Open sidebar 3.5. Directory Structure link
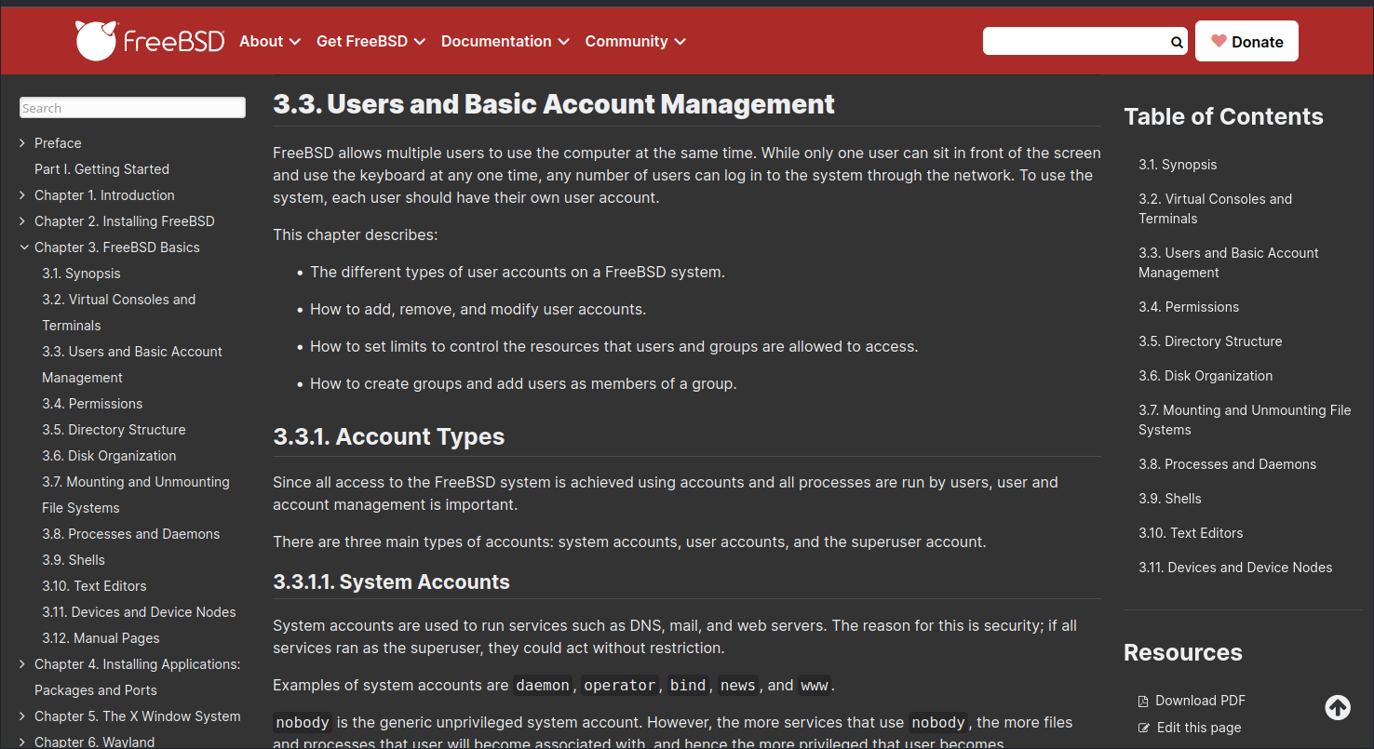This screenshot has height=749, width=1374. pos(114,430)
